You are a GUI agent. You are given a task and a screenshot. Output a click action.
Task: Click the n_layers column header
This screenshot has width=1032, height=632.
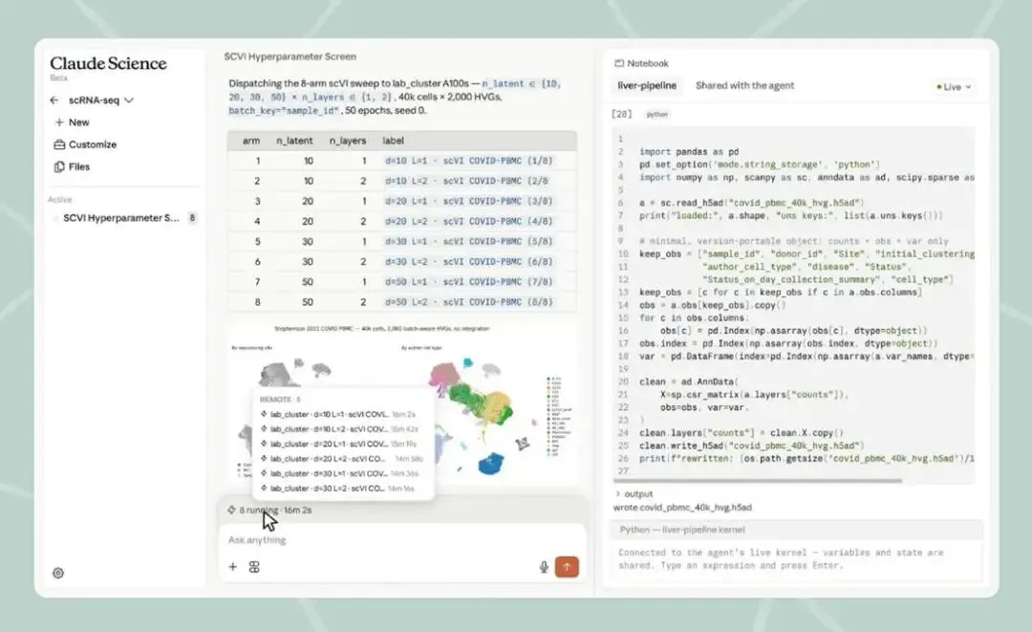tap(348, 141)
